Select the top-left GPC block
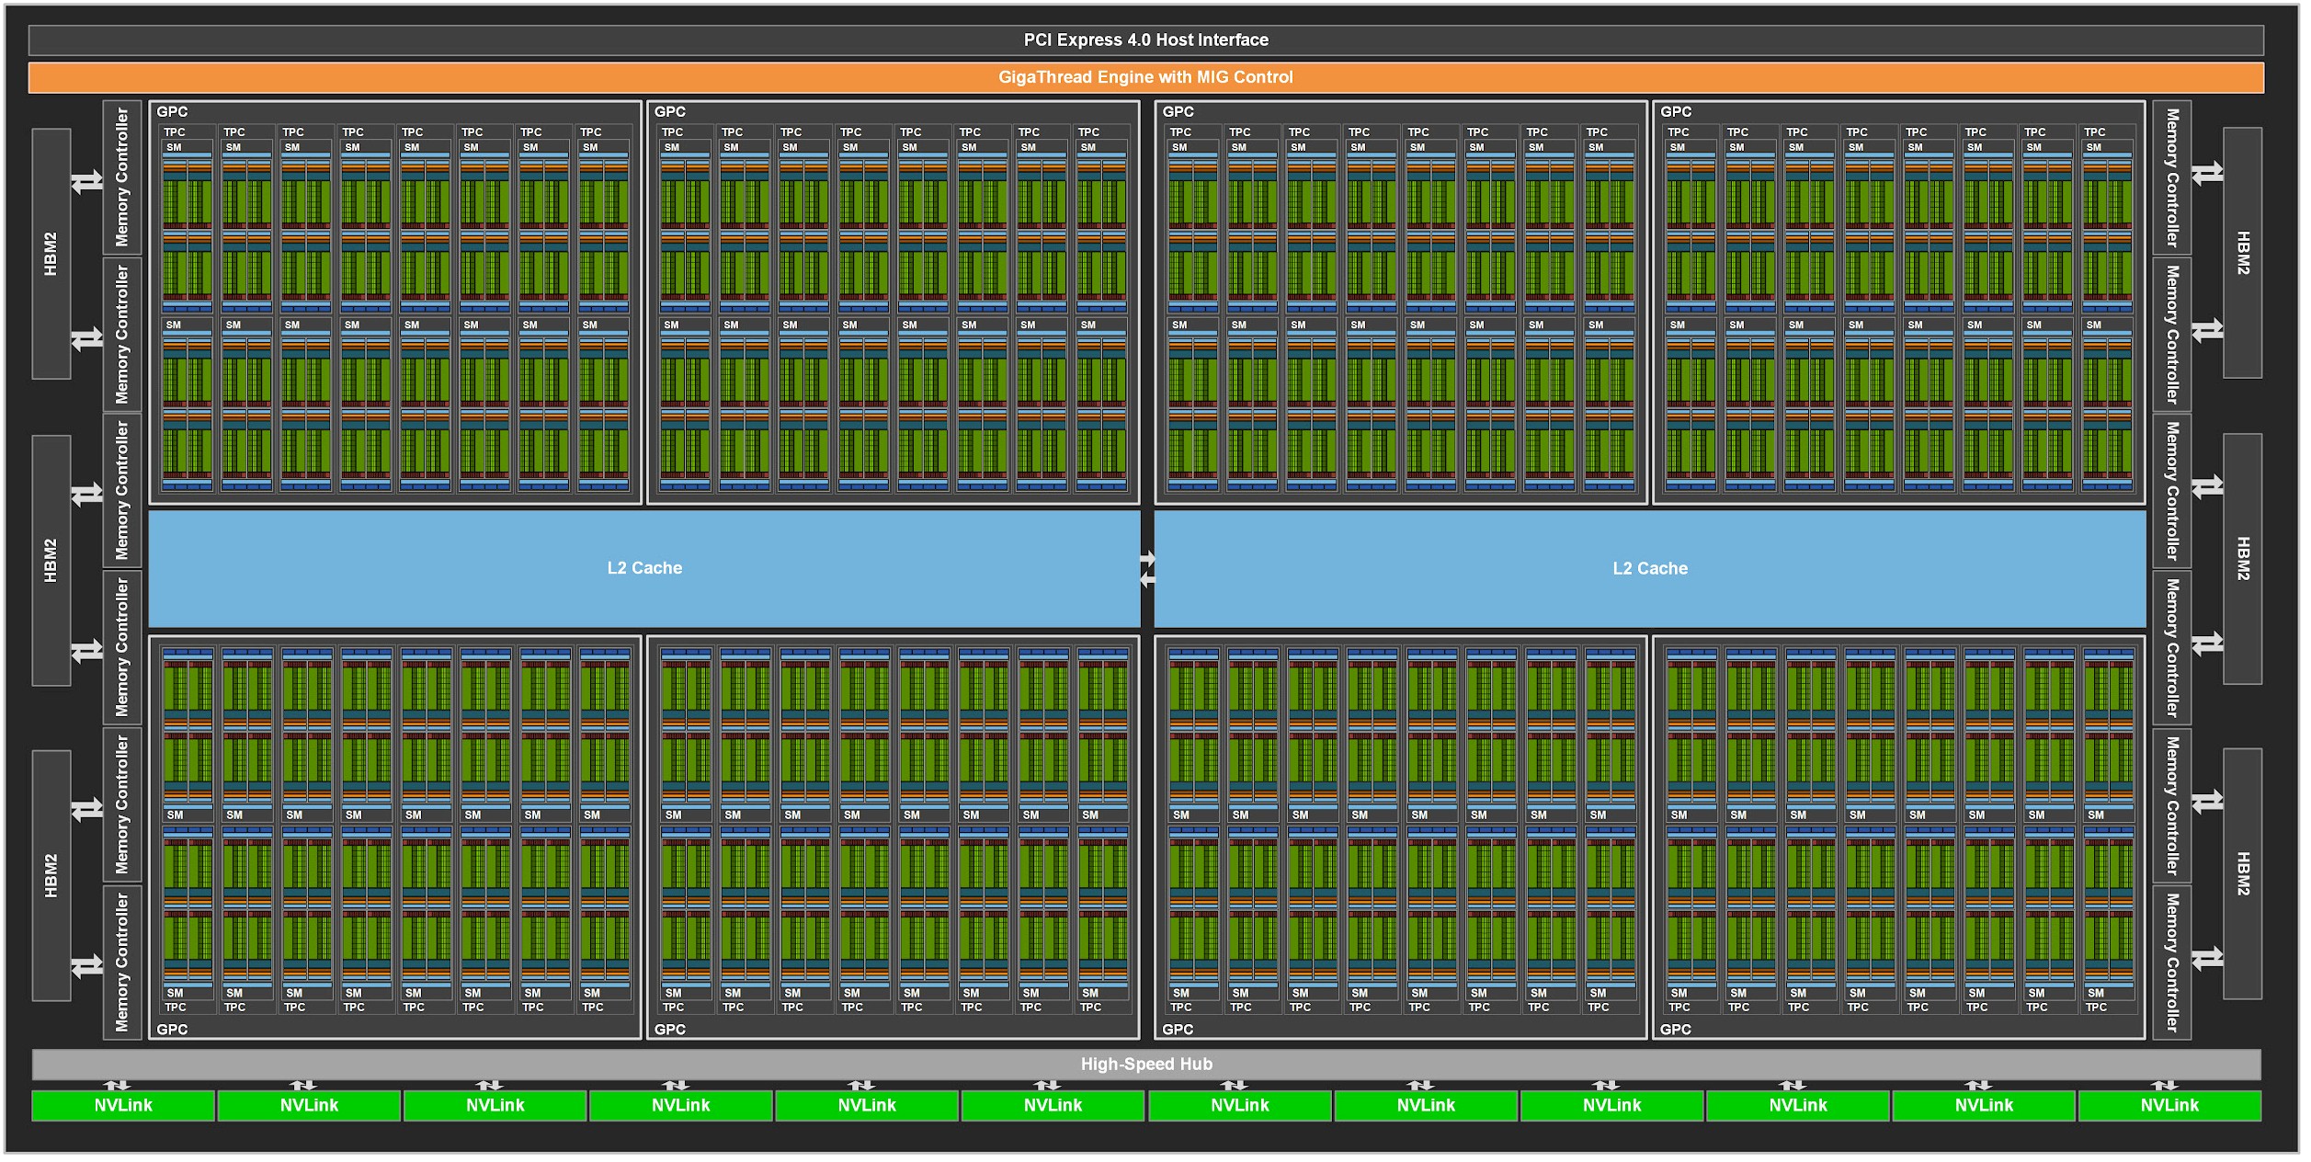2311x1162 pixels. (175, 112)
